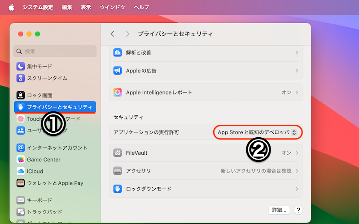Open the 編集 menu
The image size is (359, 224).
(67, 7)
